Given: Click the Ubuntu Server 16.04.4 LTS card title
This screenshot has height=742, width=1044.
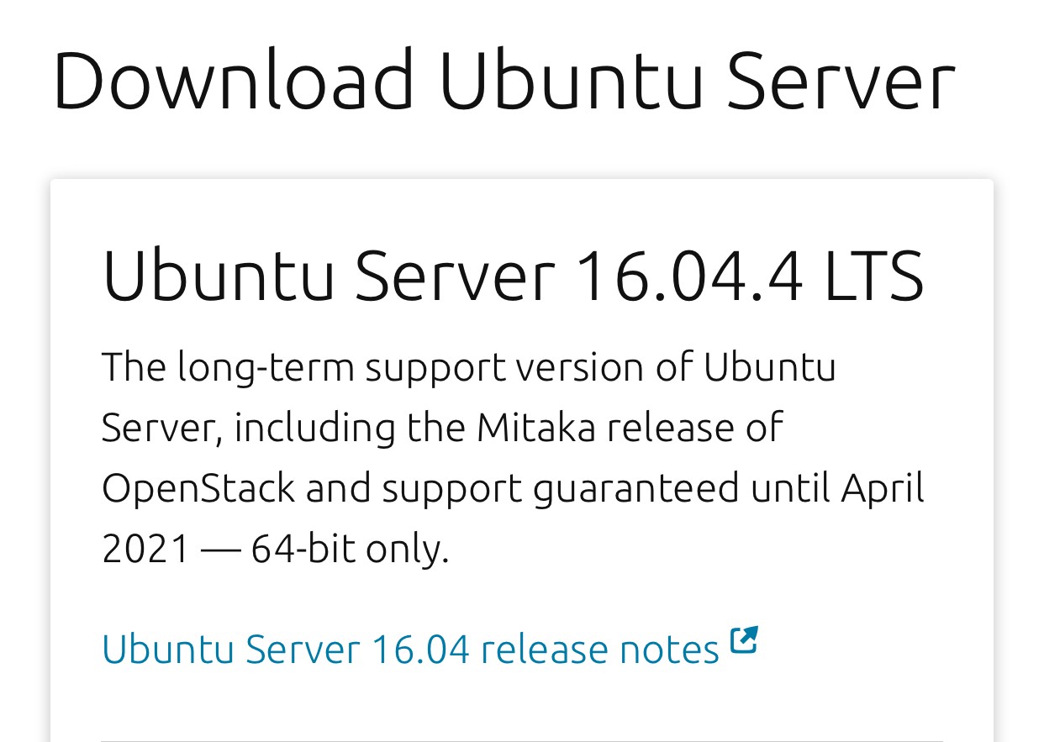Looking at the screenshot, I should 513,275.
